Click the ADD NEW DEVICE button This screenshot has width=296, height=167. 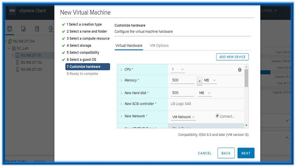[x=232, y=57]
